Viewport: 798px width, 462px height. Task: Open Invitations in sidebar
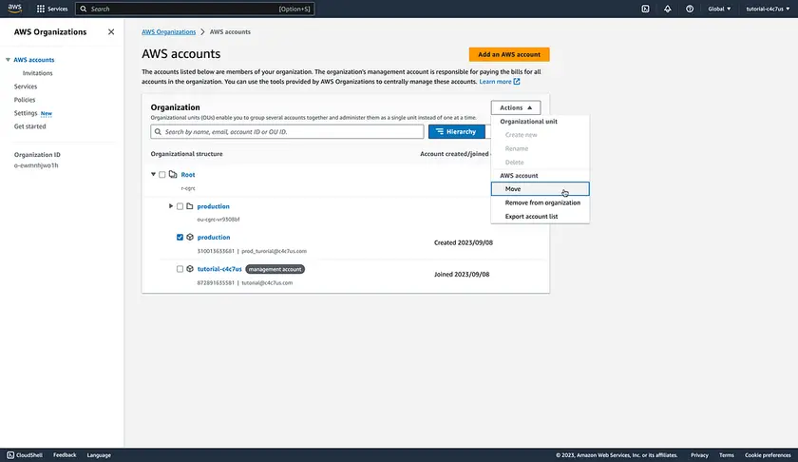point(37,73)
